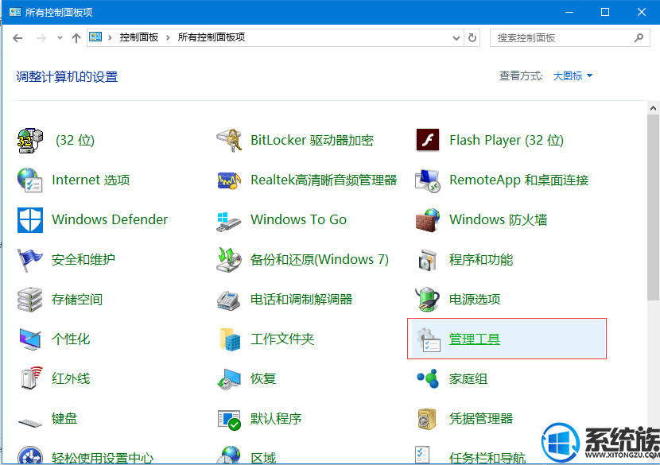
Task: Click the 恢复 recovery icon
Action: (229, 378)
